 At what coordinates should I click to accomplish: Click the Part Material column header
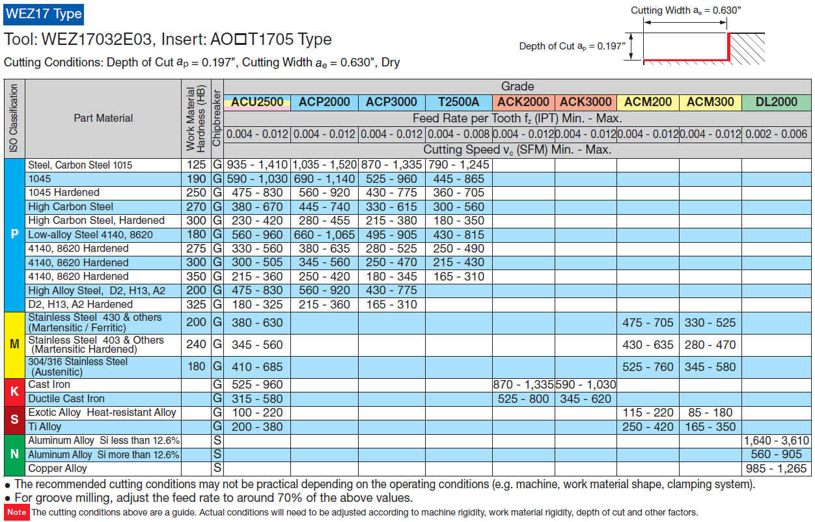point(103,118)
